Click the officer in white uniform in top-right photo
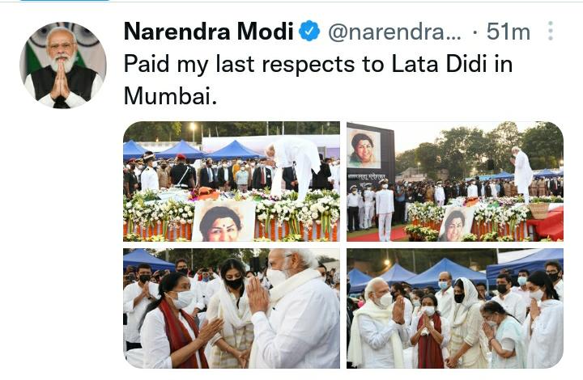The image size is (583, 380). [x=384, y=209]
